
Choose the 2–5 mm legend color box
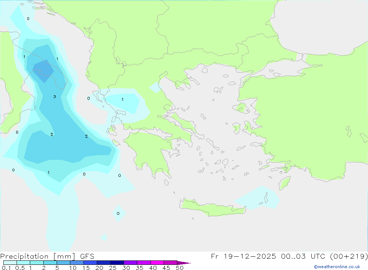click(x=50, y=263)
